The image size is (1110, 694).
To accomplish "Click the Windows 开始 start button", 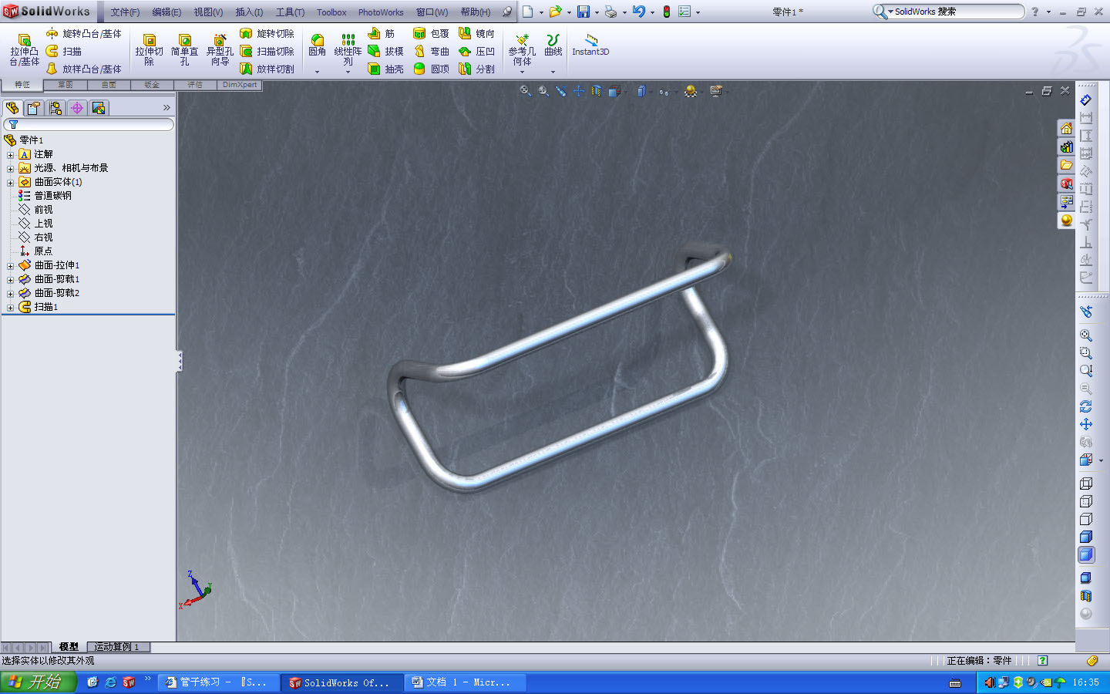I will click(x=39, y=682).
